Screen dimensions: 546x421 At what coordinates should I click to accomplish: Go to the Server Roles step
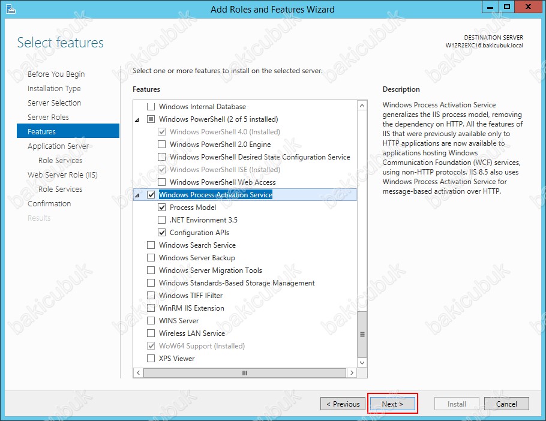(x=48, y=118)
